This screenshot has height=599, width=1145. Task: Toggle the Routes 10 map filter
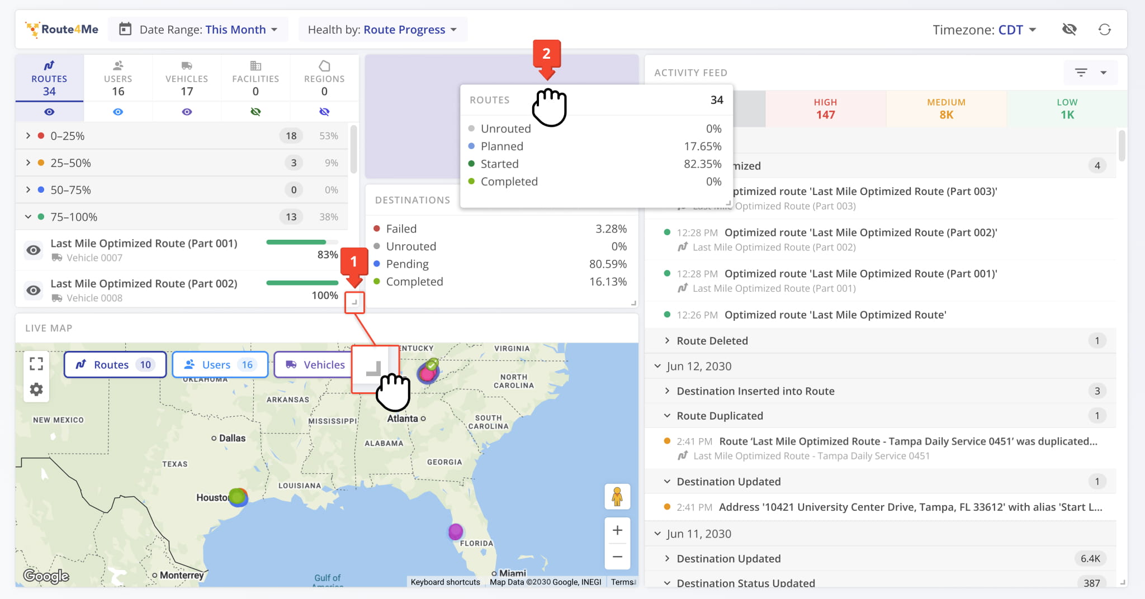(115, 364)
